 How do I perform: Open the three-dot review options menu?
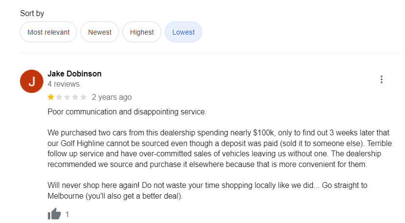[x=382, y=79]
